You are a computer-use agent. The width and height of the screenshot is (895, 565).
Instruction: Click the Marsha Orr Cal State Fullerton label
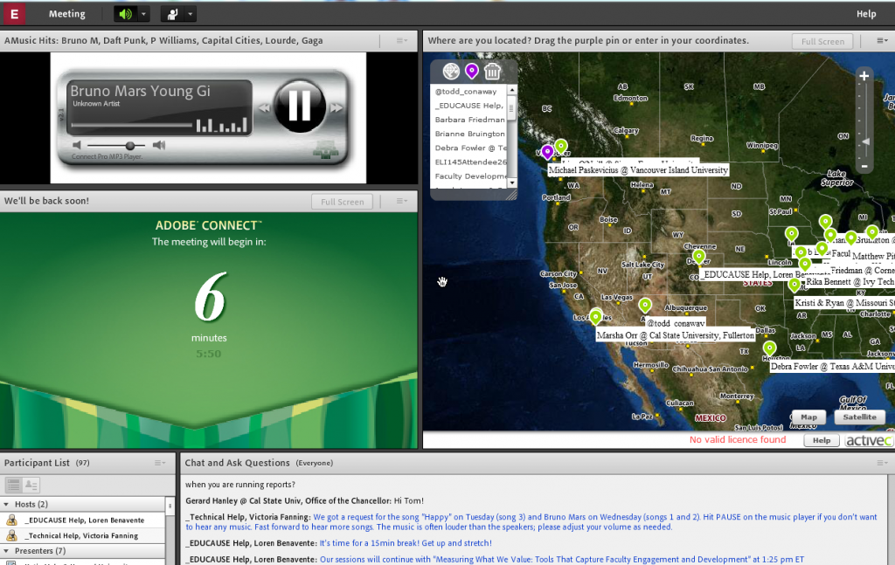pos(676,335)
